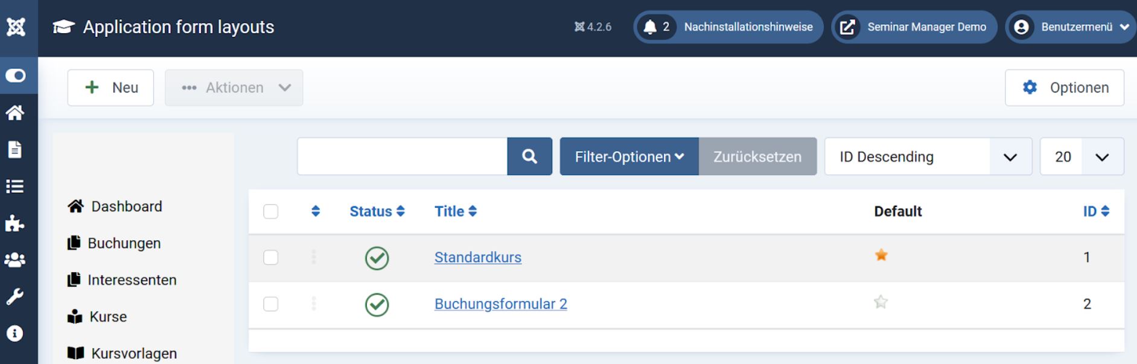Open the Home dashboard sidebar icon
The image size is (1137, 364).
click(x=15, y=112)
